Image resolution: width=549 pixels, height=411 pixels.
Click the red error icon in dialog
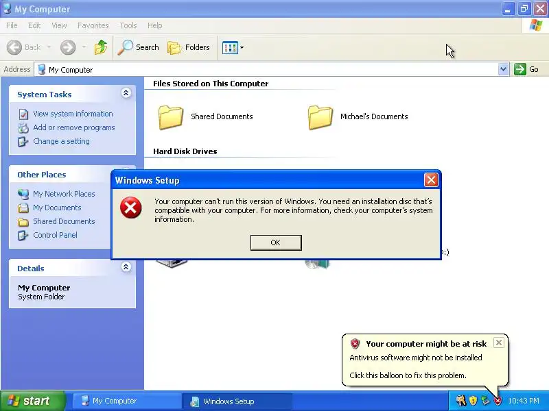[x=131, y=208]
